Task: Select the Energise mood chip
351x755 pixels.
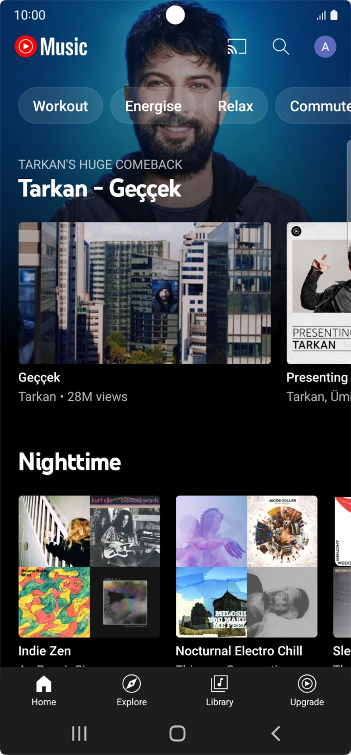Action: click(x=153, y=106)
